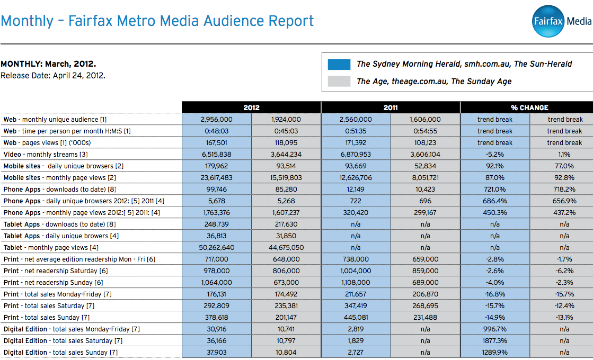The height and width of the screenshot is (360, 593).
Task: Click cell value 347,419
Action: (x=356, y=306)
